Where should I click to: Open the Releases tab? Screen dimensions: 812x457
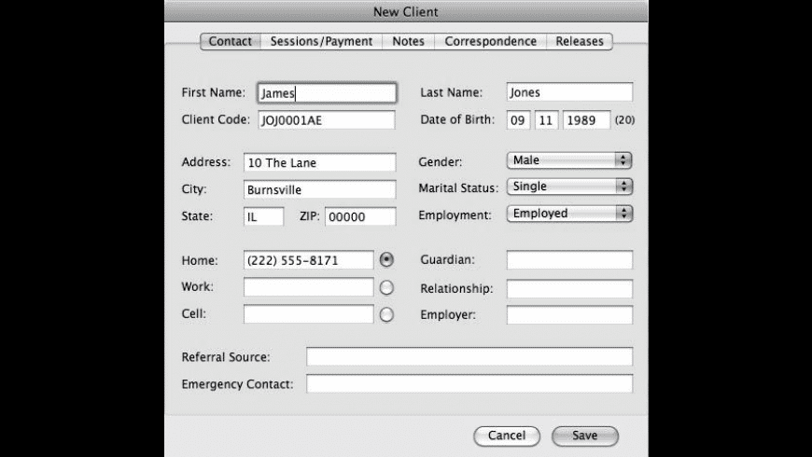tap(580, 41)
